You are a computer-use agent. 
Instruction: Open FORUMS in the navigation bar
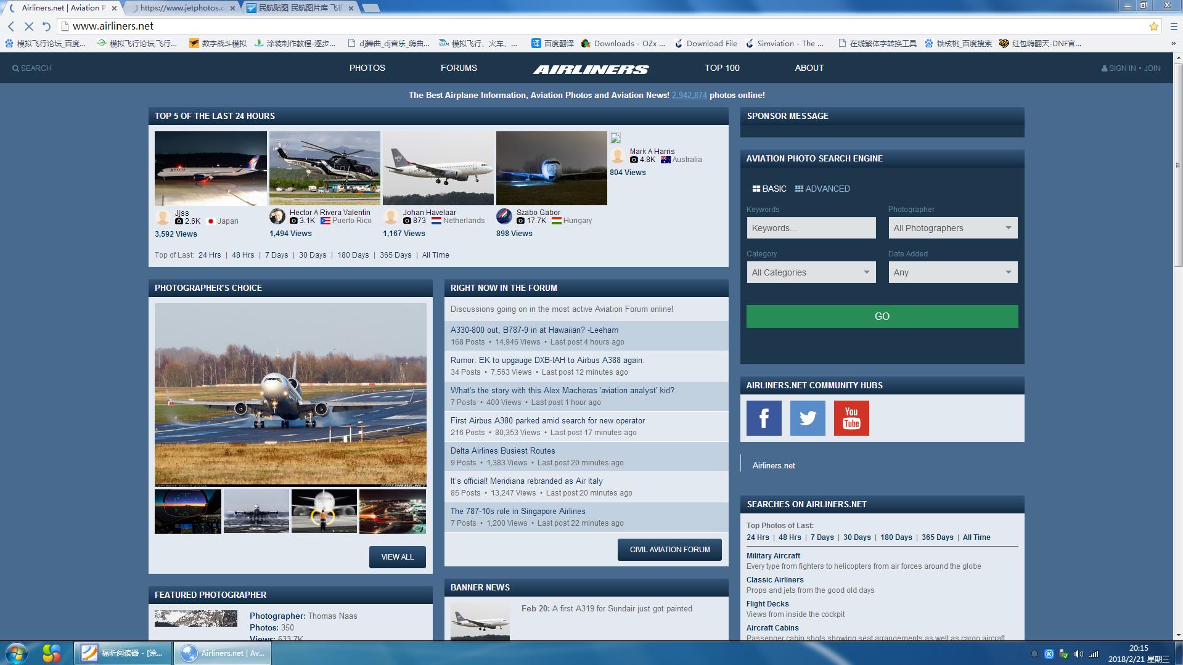(x=459, y=68)
